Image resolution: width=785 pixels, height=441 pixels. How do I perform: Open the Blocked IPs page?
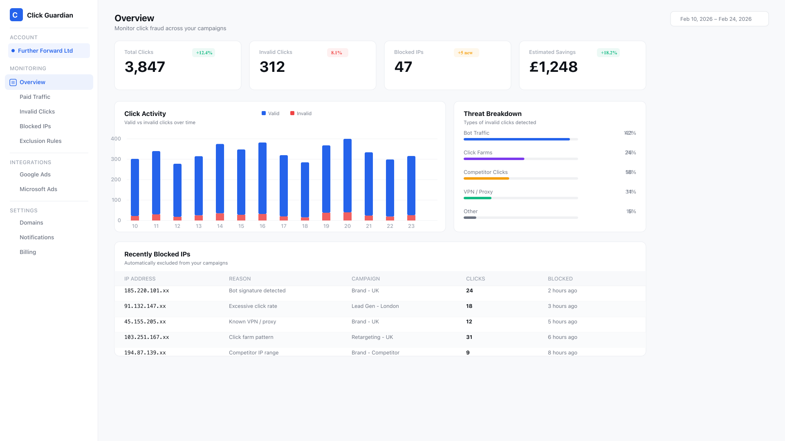[x=35, y=126]
